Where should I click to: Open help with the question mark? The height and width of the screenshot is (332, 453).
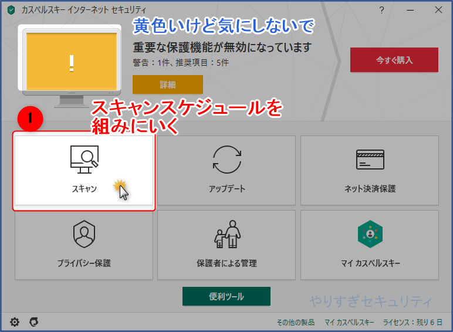[381, 10]
